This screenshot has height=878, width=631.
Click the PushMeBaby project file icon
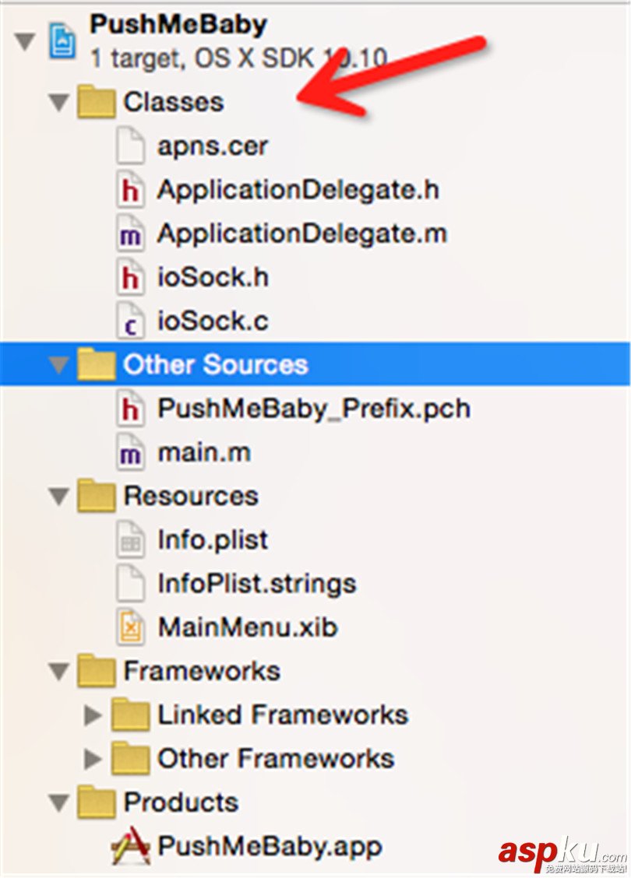(x=63, y=40)
